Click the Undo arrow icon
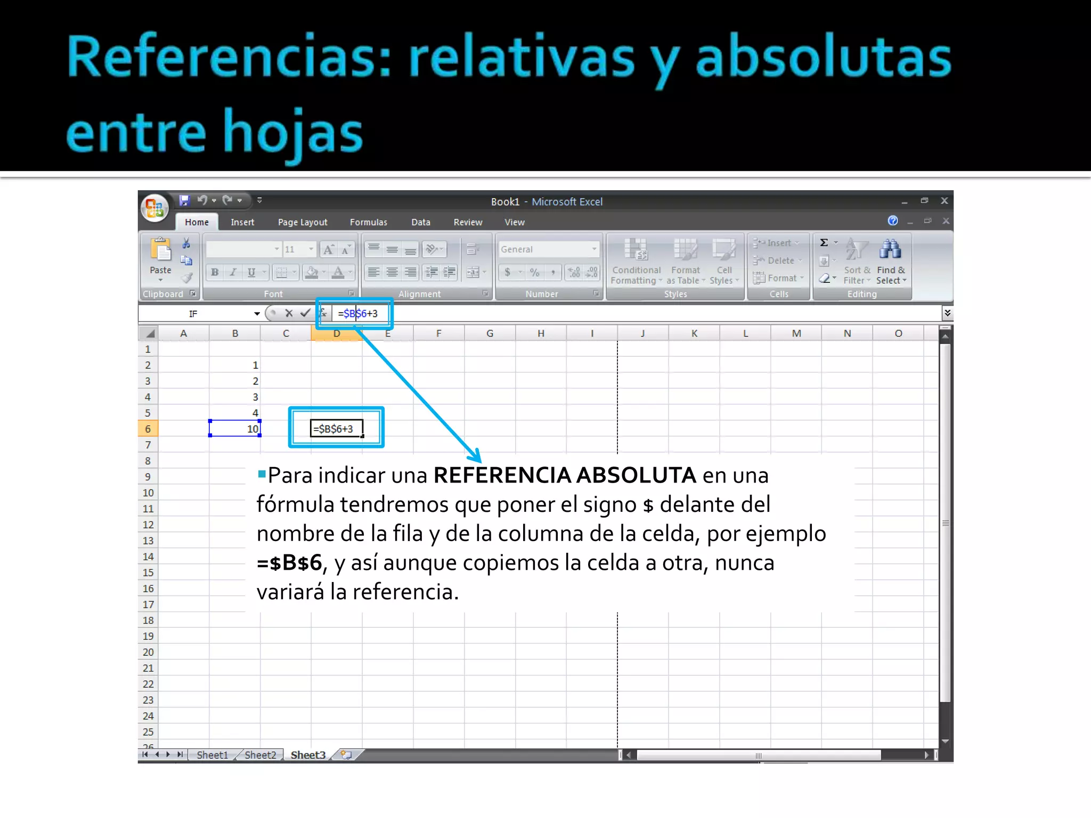Image resolution: width=1091 pixels, height=818 pixels. [x=202, y=200]
